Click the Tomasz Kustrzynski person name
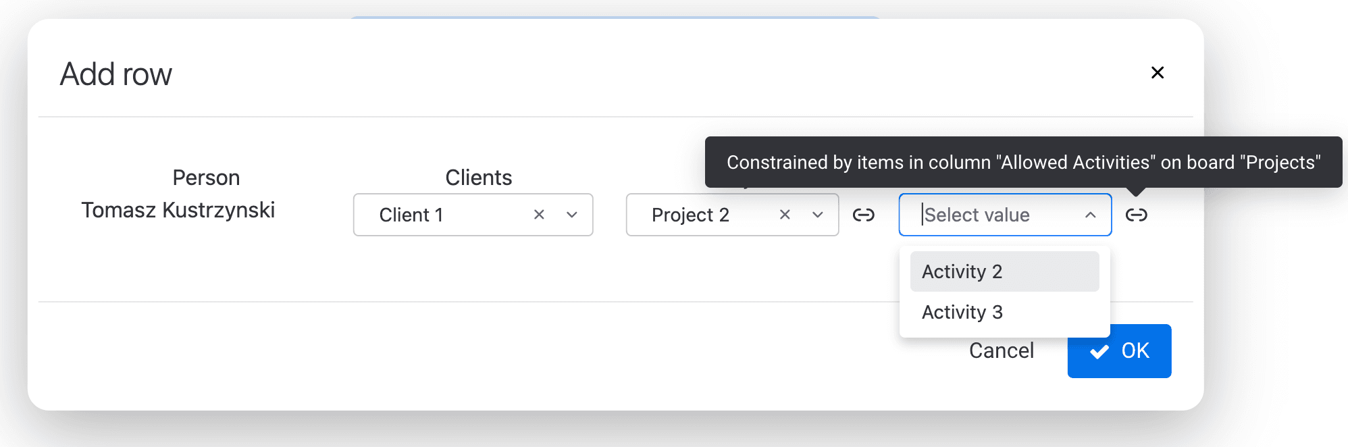The image size is (1348, 447). pos(178,210)
